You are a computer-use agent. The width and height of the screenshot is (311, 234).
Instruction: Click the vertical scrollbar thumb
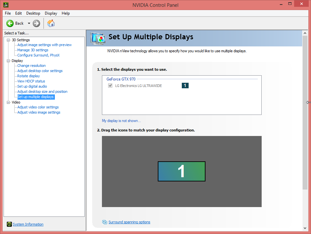tap(305, 113)
